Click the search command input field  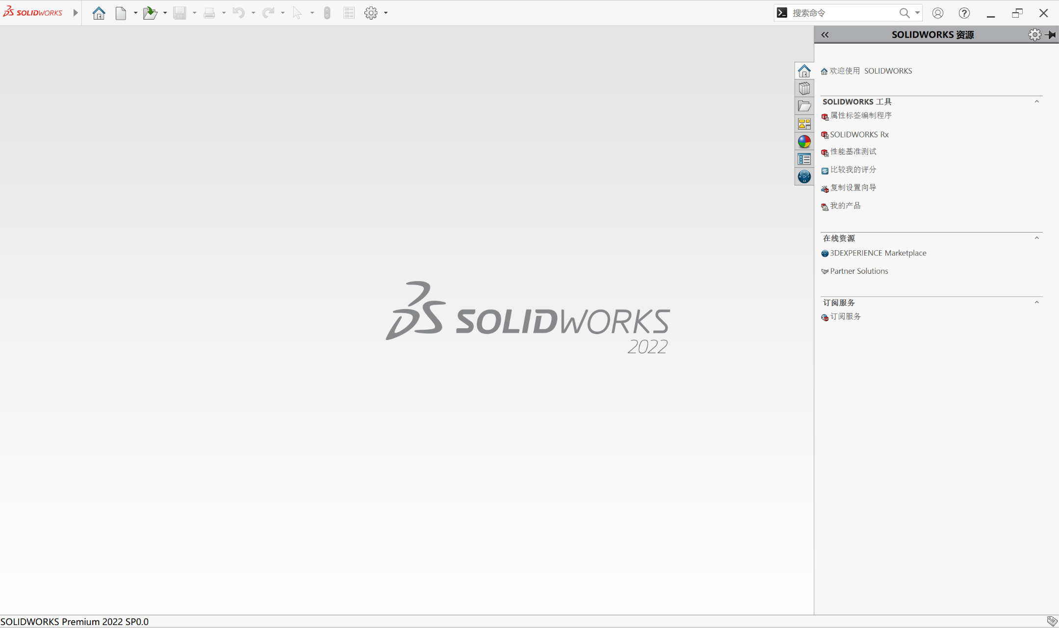click(x=844, y=13)
